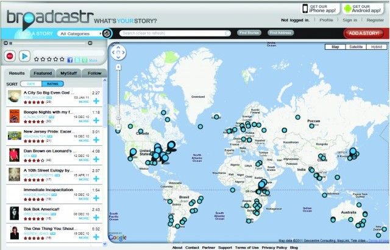Viewport: 390px width, 250px height.
Task: Click the round clear-category icon
Action: click(x=107, y=33)
